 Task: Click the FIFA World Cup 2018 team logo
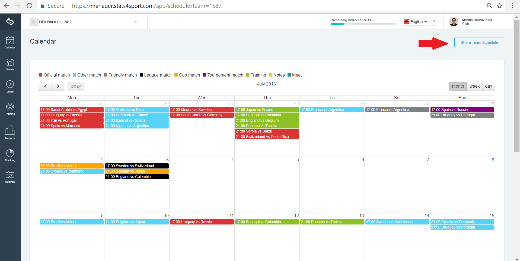33,22
